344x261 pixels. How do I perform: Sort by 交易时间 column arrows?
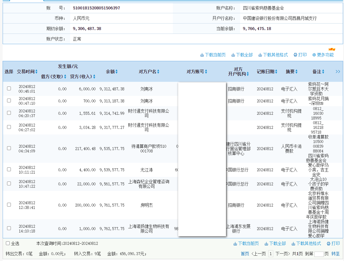[x=36, y=72]
